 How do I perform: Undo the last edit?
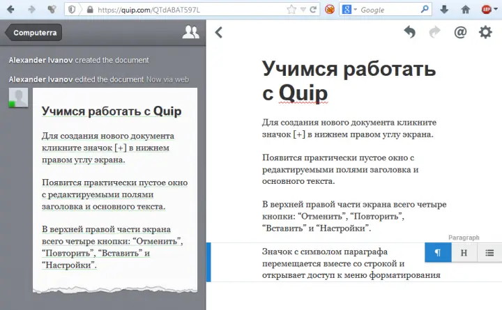[409, 32]
